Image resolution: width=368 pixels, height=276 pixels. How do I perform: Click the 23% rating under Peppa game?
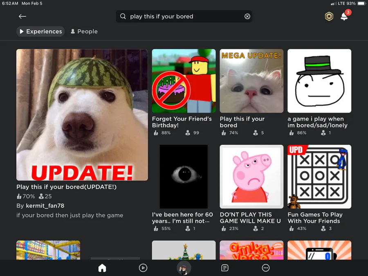point(230,229)
